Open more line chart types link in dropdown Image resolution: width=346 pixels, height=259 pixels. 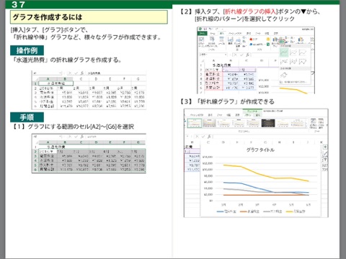point(293,82)
